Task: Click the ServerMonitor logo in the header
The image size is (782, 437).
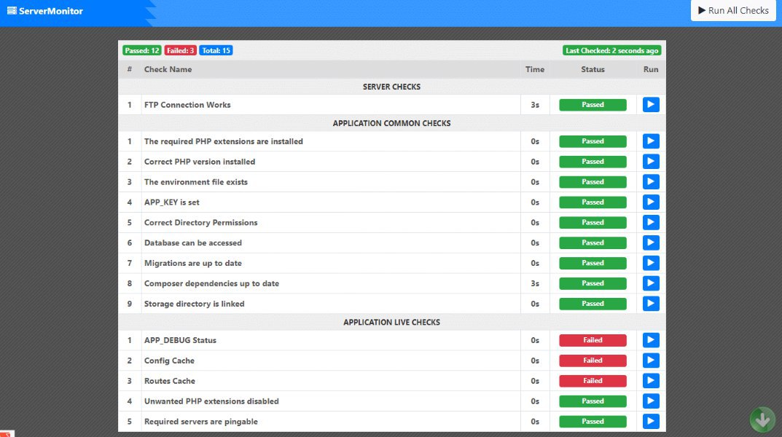Action: tap(45, 11)
